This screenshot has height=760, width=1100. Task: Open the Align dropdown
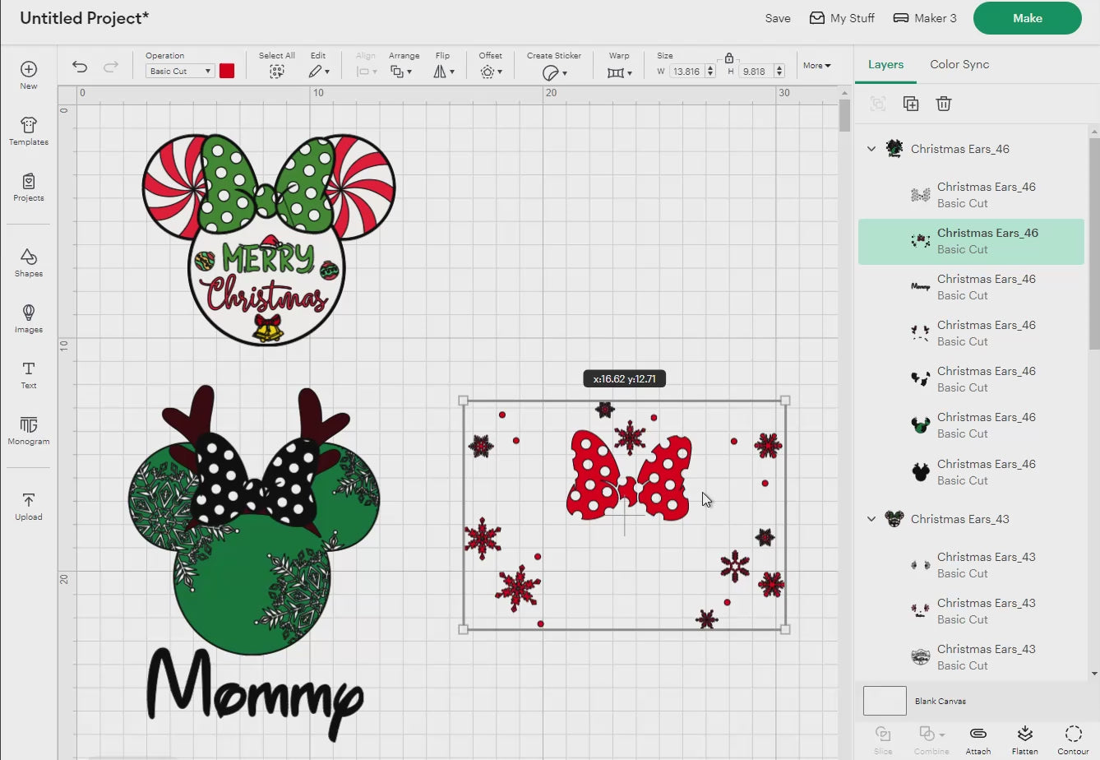367,72
